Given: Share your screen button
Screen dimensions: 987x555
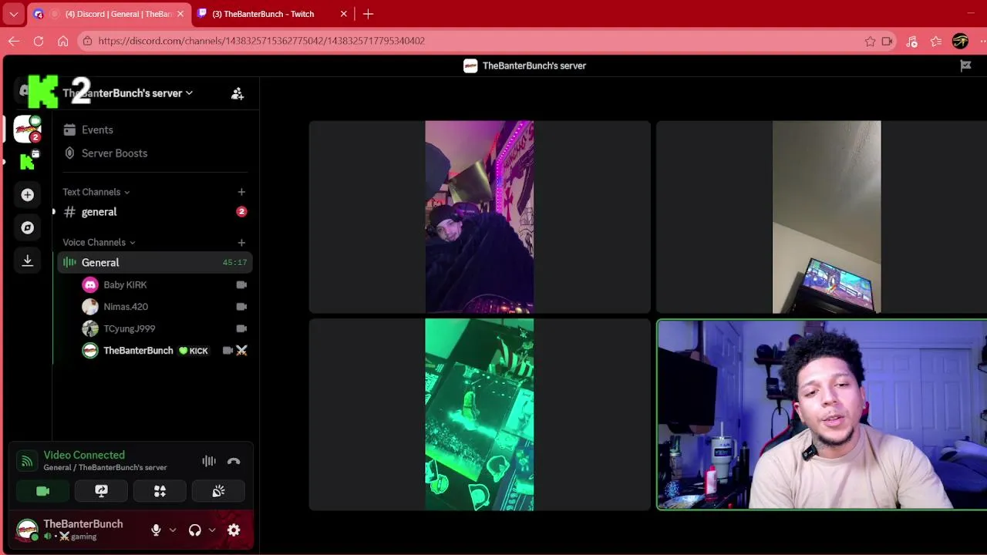Looking at the screenshot, I should click(101, 491).
